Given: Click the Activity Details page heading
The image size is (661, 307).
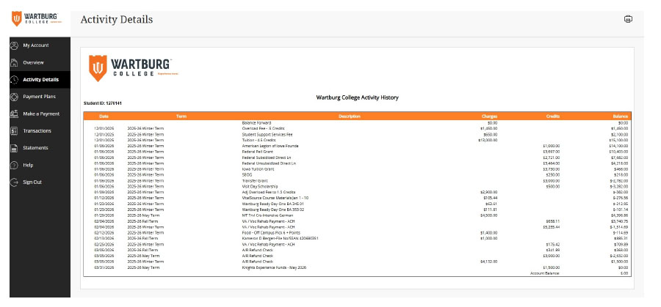Looking at the screenshot, I should [x=116, y=20].
